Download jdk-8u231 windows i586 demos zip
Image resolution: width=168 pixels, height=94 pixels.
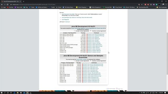[x=91, y=80]
